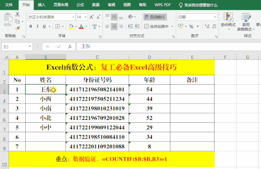This screenshot has height=169, width=261.
Task: Select the Format Painter brush
Action: tap(18, 28)
